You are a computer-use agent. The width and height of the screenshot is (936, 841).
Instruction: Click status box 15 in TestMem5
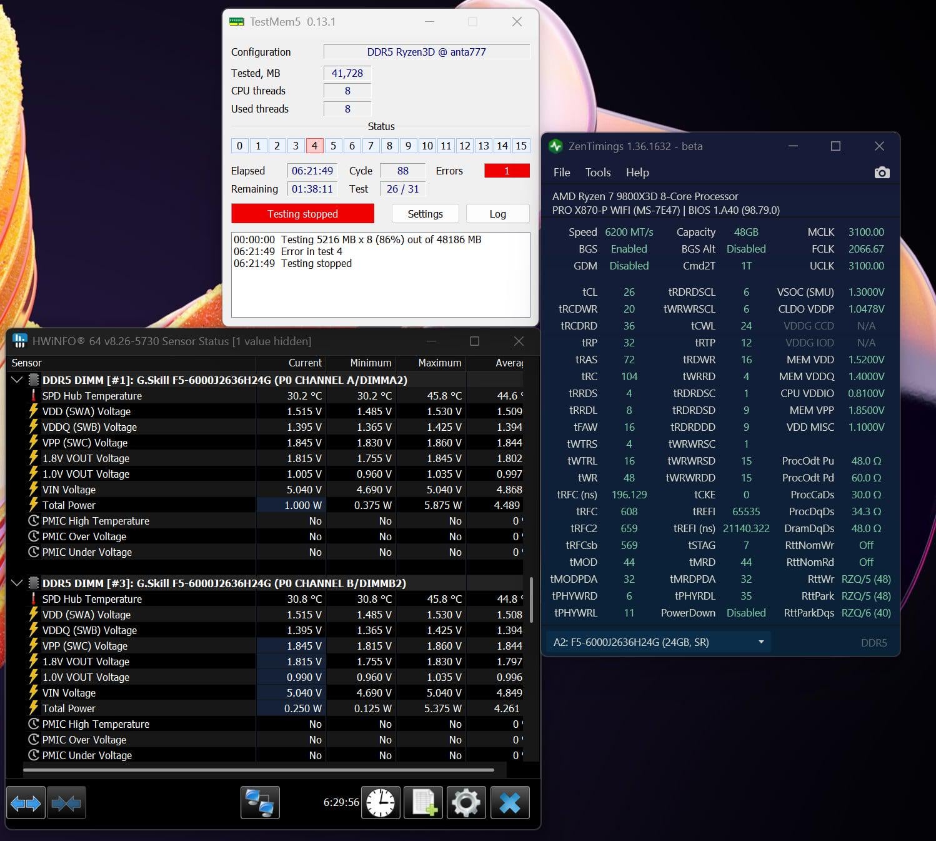pyautogui.click(x=521, y=146)
